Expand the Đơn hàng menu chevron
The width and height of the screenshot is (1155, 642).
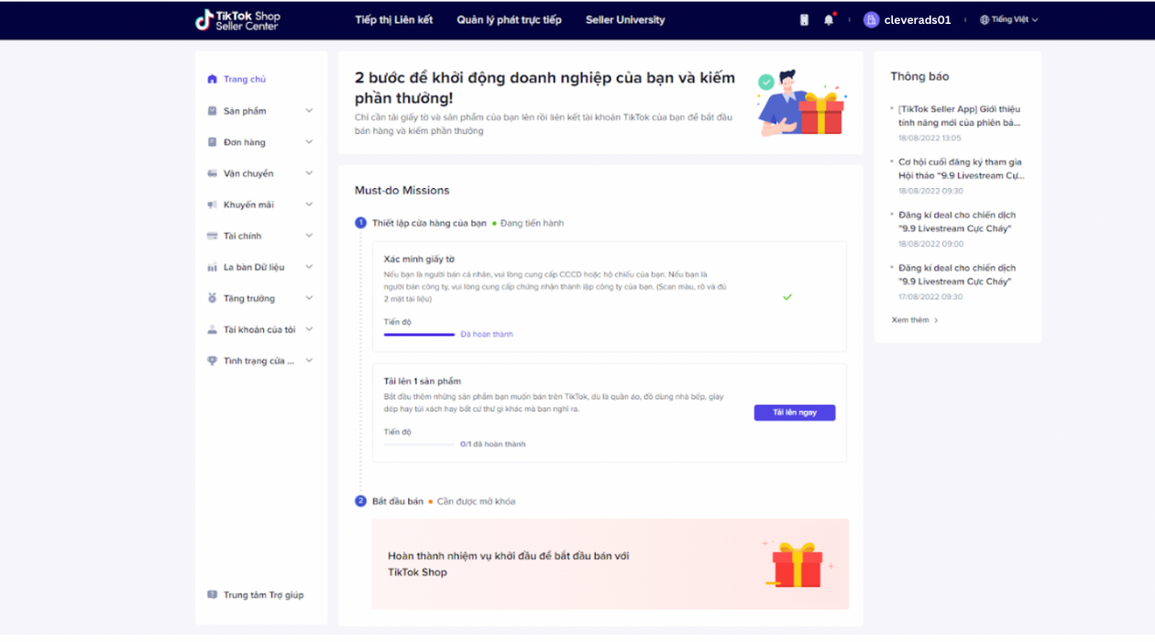coord(309,142)
